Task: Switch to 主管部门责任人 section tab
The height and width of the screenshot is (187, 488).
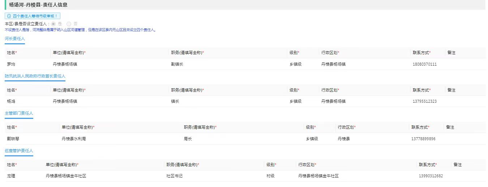Action: click(x=19, y=113)
